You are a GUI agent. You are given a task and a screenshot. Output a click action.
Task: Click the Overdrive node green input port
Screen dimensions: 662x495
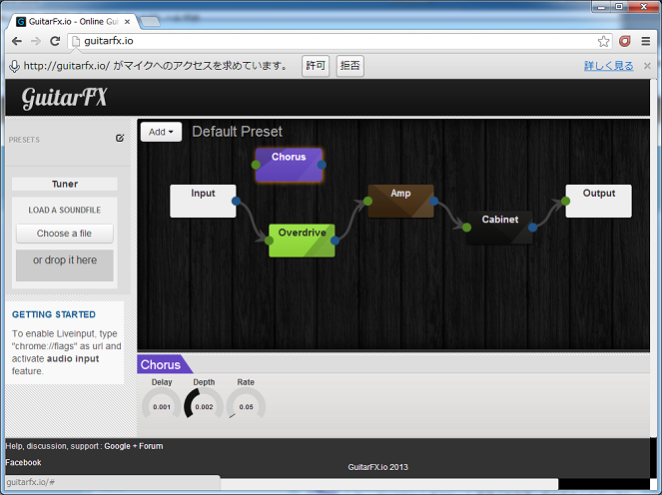click(269, 241)
